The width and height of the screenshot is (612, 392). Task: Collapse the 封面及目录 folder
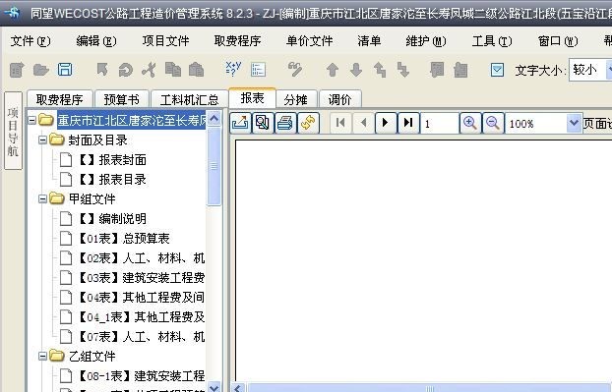pos(42,140)
